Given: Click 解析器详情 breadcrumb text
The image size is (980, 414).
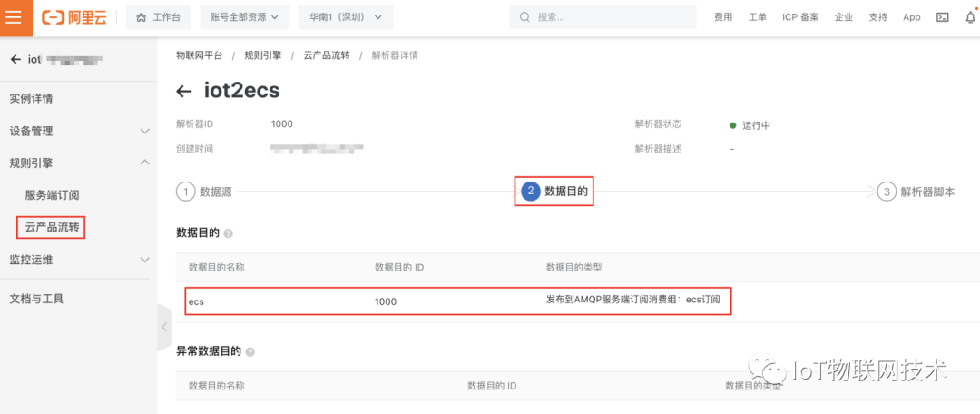Looking at the screenshot, I should (x=395, y=55).
